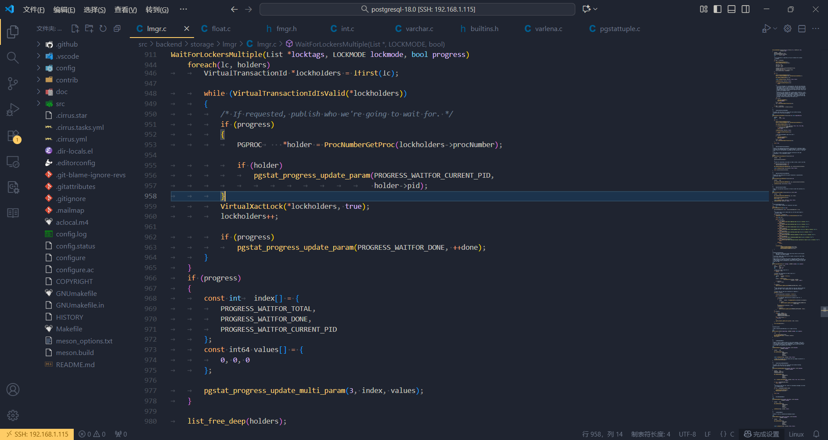828x440 pixels.
Task: Open the 编辑(E) menu
Action: coord(64,9)
